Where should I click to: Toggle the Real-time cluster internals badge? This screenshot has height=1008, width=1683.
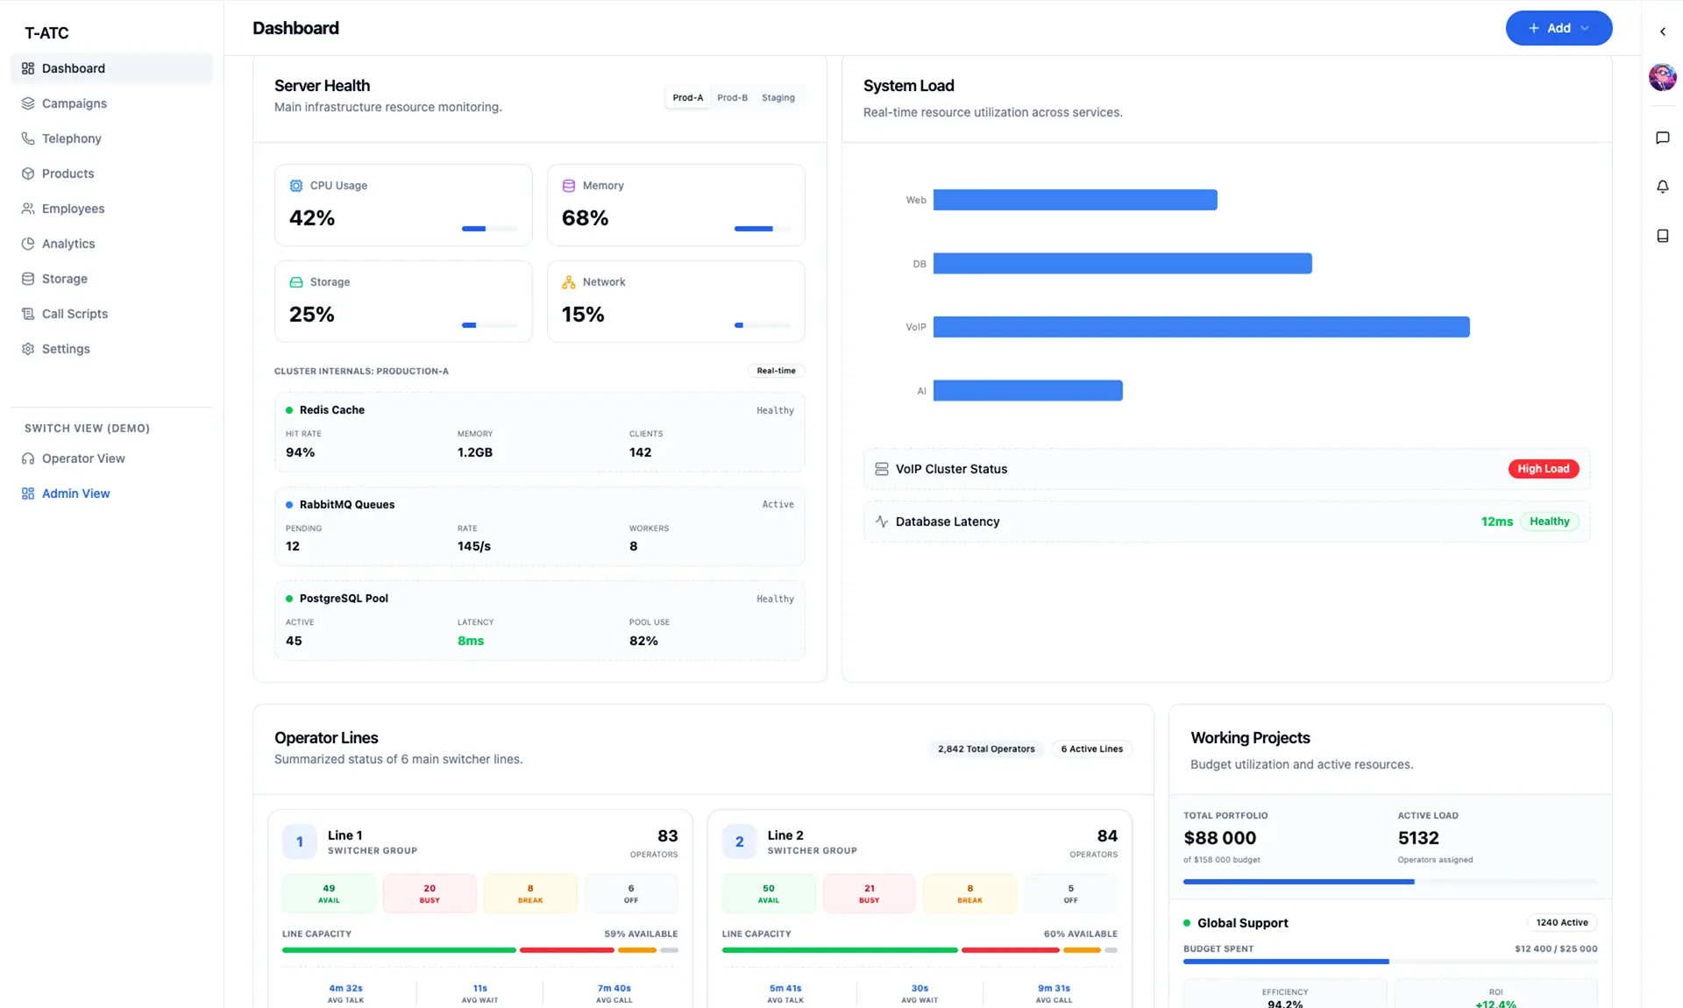click(x=775, y=371)
